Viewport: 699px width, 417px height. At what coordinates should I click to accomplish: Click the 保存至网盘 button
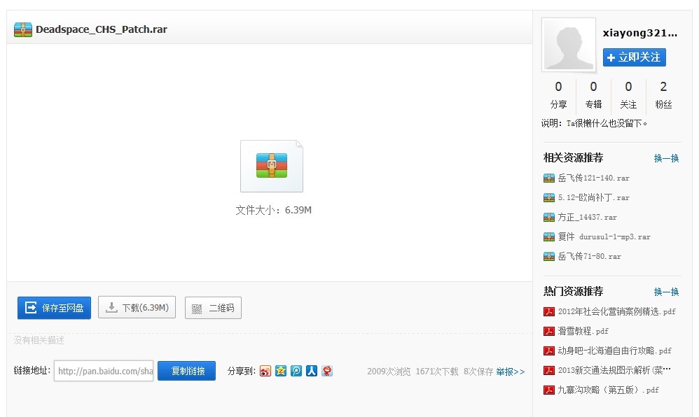point(54,308)
